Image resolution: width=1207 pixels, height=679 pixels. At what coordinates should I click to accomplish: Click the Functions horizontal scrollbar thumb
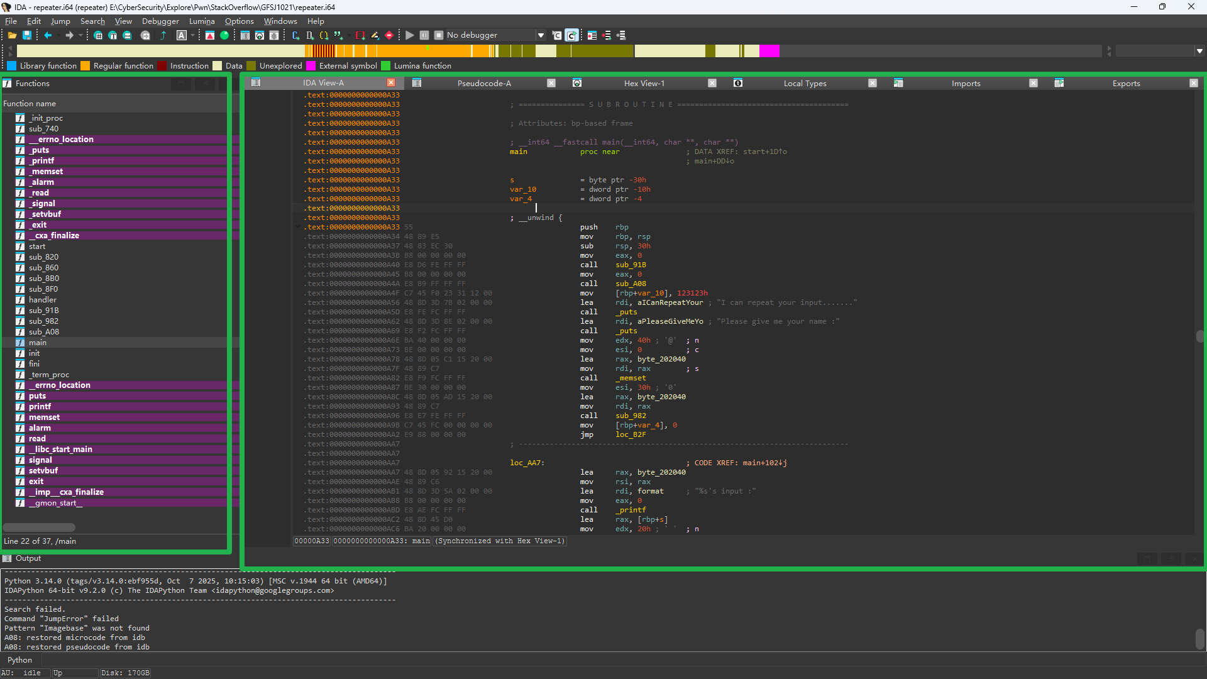(39, 527)
